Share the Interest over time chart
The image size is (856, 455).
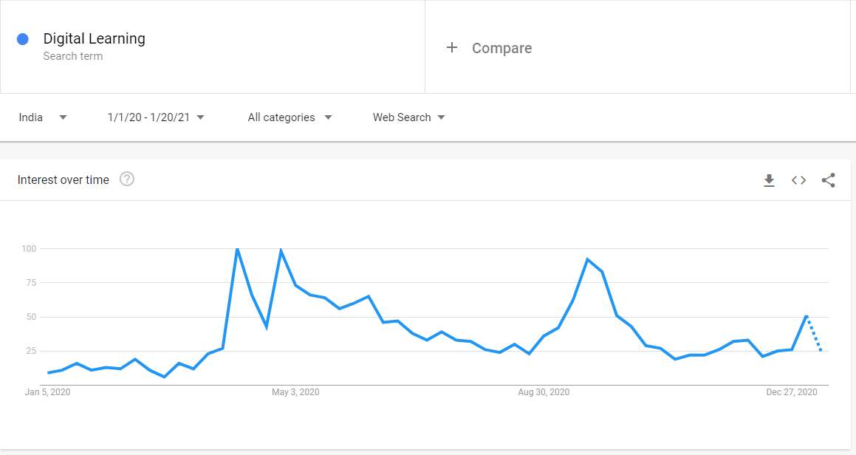(x=828, y=180)
